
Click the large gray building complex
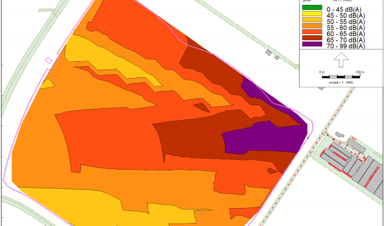click(352, 167)
